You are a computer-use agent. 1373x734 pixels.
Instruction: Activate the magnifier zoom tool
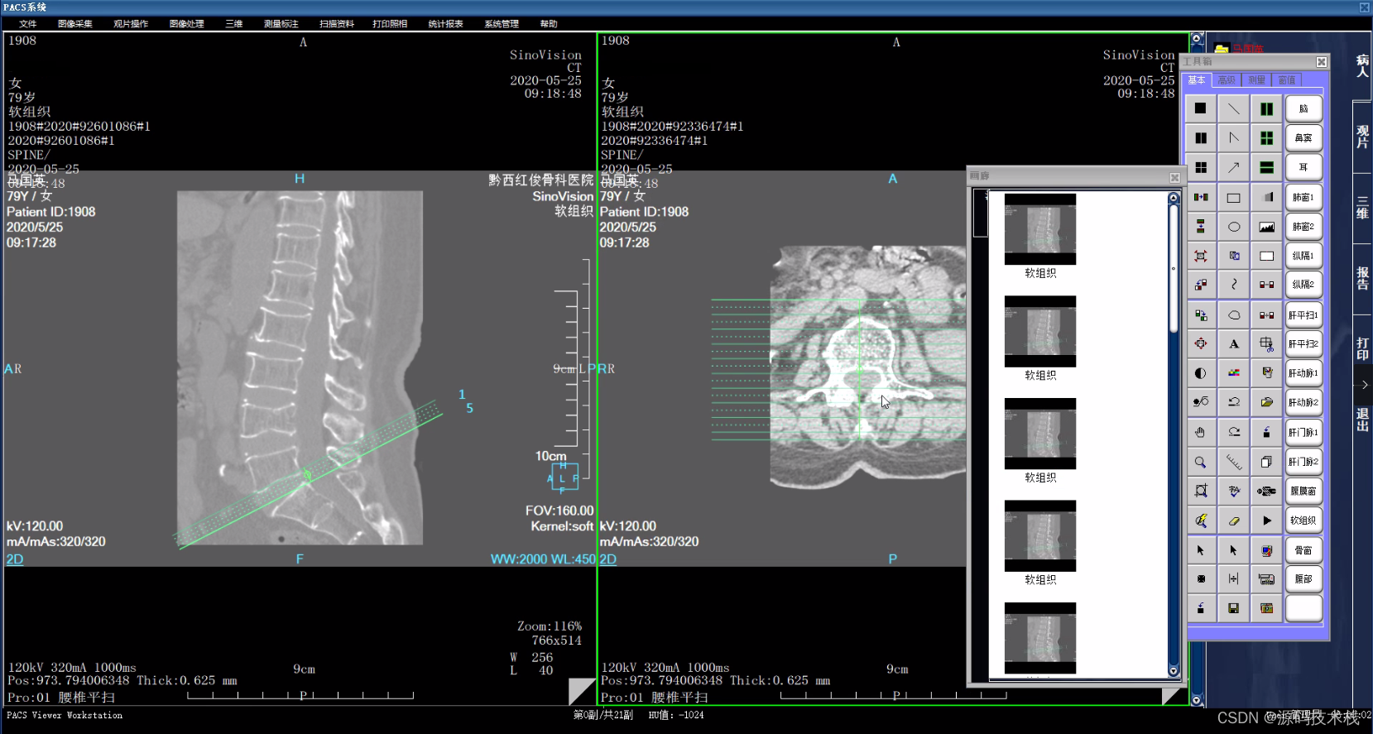click(x=1200, y=462)
